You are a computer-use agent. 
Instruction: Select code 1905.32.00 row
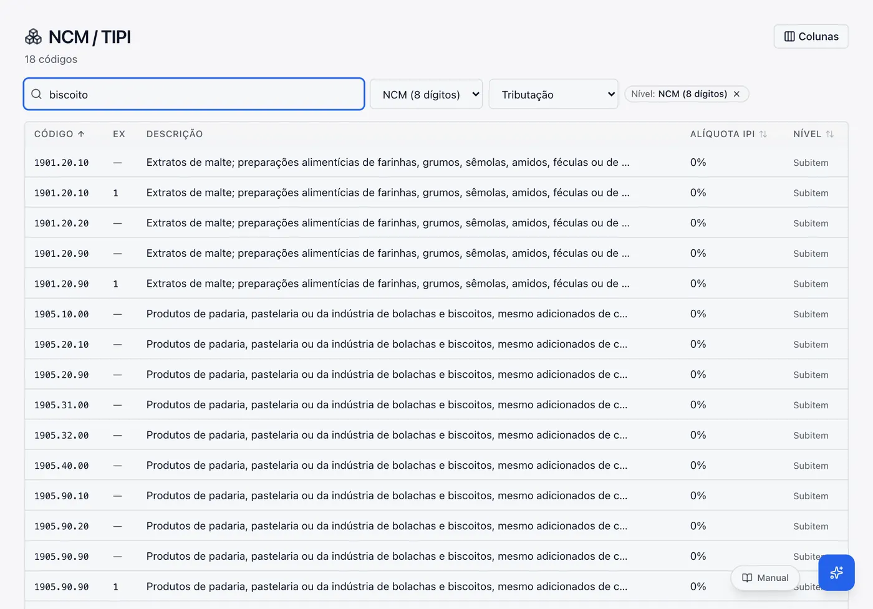[436, 435]
